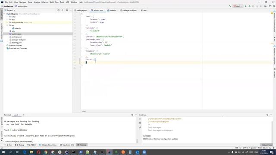Open the TODO tool window button
The image size is (276, 155).
pyautogui.click(x=31, y=145)
